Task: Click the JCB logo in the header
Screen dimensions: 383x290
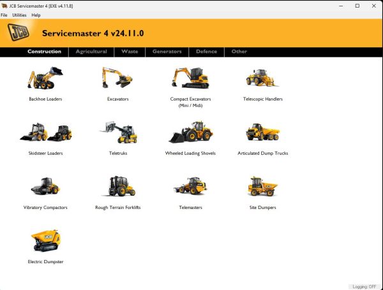Action: coord(19,32)
